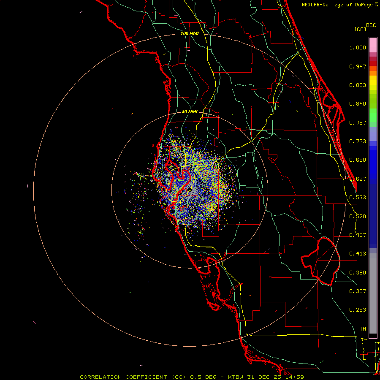Select the 0.733 scale value
This screenshot has height=380, width=380.
(x=358, y=141)
